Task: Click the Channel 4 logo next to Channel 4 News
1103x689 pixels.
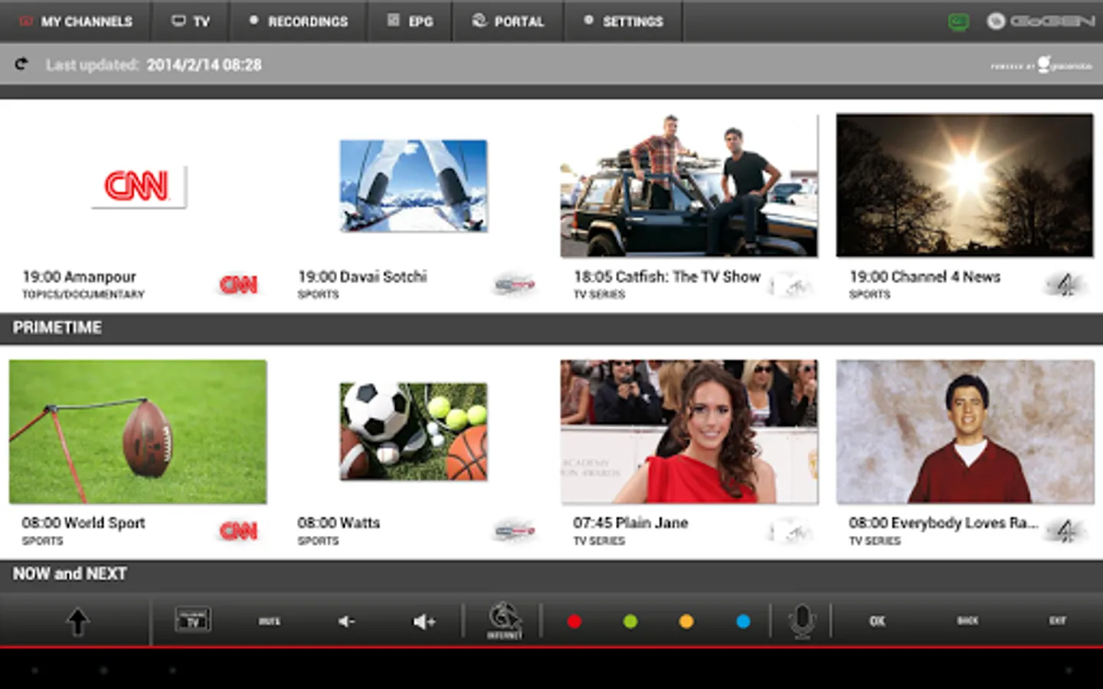Action: pyautogui.click(x=1065, y=286)
